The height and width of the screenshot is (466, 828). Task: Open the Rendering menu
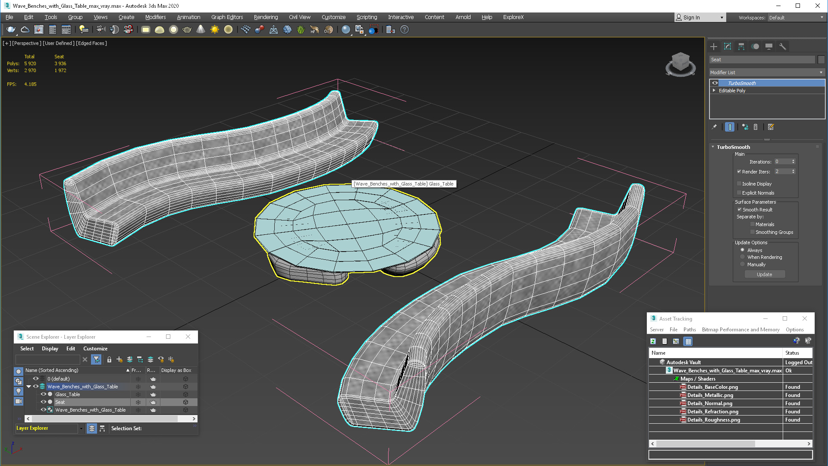266,17
